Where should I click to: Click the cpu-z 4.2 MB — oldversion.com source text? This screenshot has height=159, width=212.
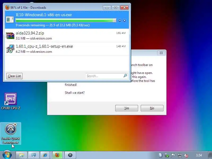click(x=34, y=52)
